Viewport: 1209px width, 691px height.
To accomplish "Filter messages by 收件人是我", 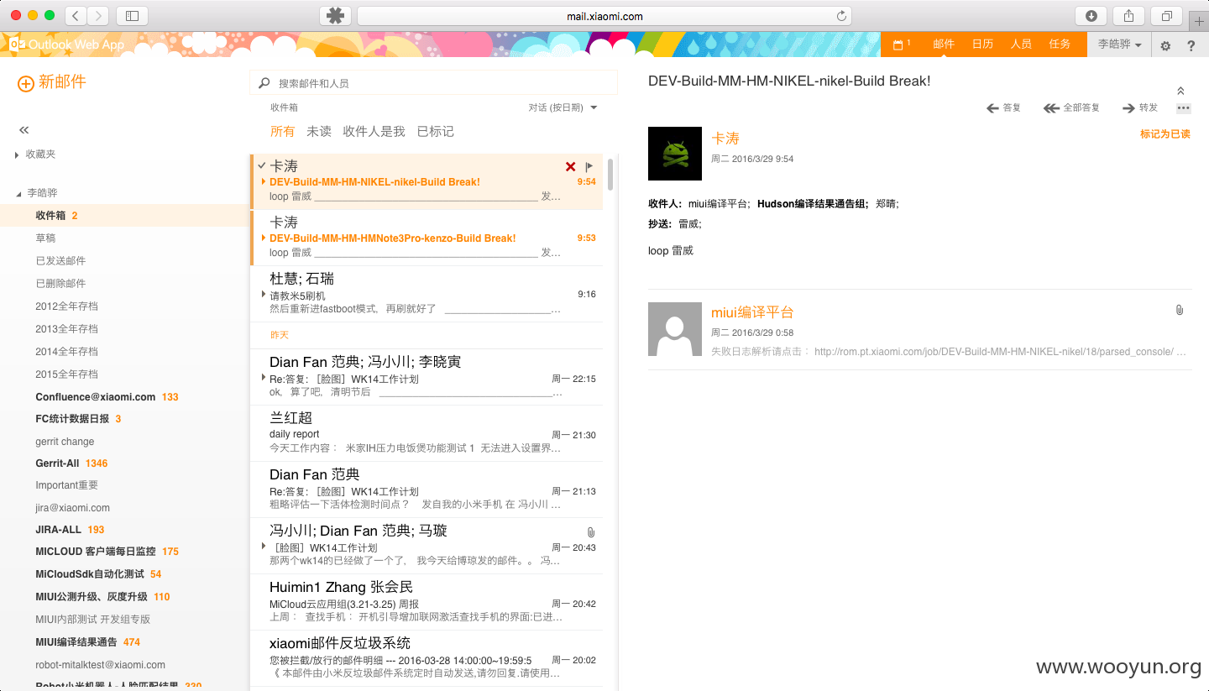I will [374, 132].
